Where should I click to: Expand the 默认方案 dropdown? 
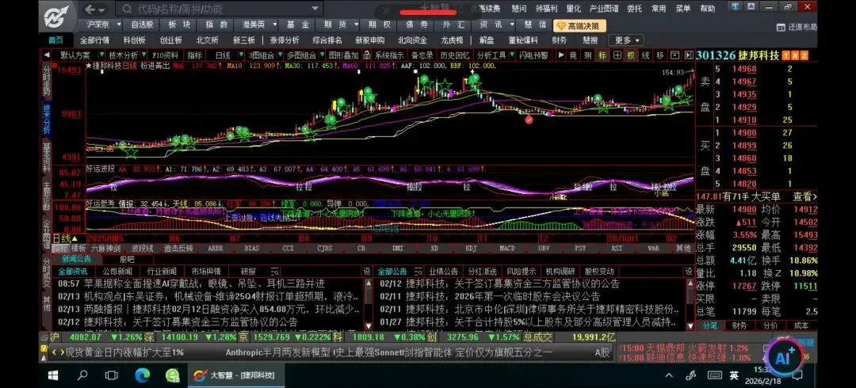(x=101, y=55)
